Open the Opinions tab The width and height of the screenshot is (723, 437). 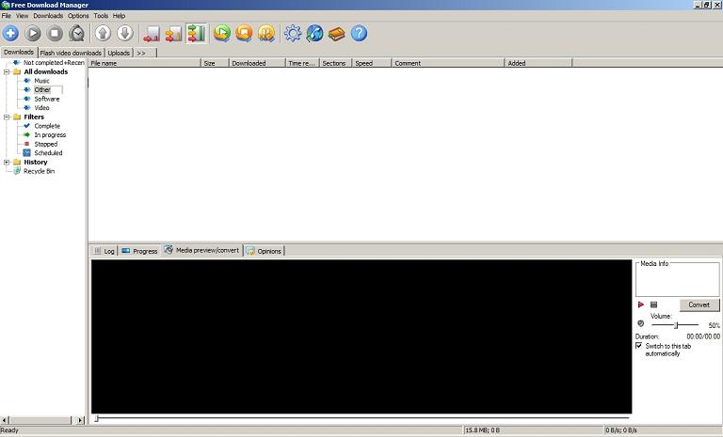265,251
